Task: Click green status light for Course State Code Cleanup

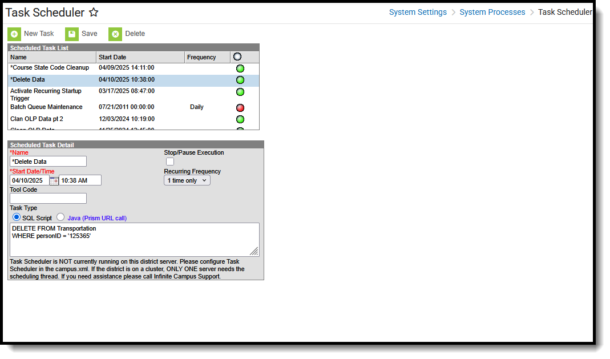Action: [x=240, y=68]
